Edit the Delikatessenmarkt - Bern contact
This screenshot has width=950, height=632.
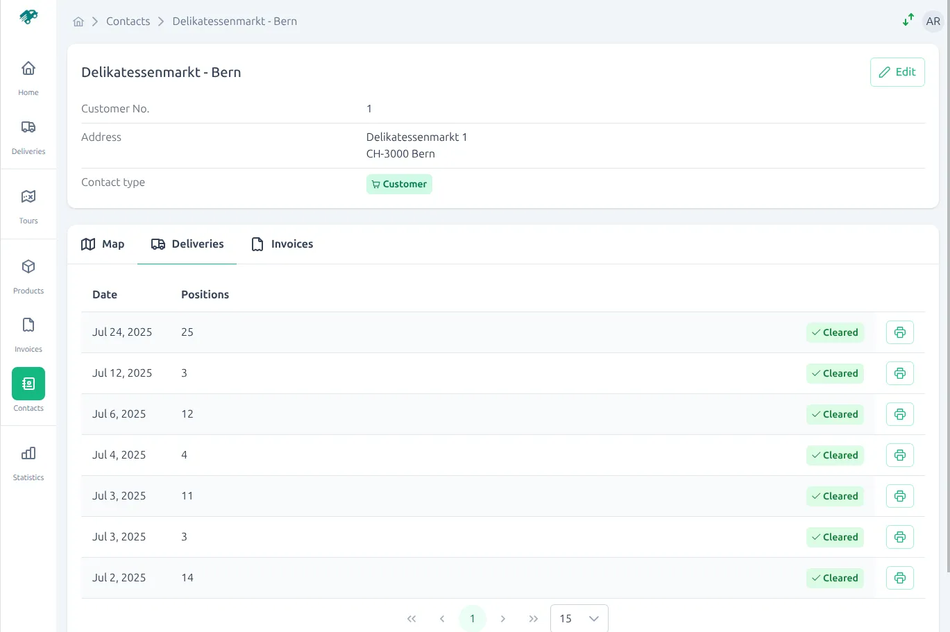(x=897, y=71)
